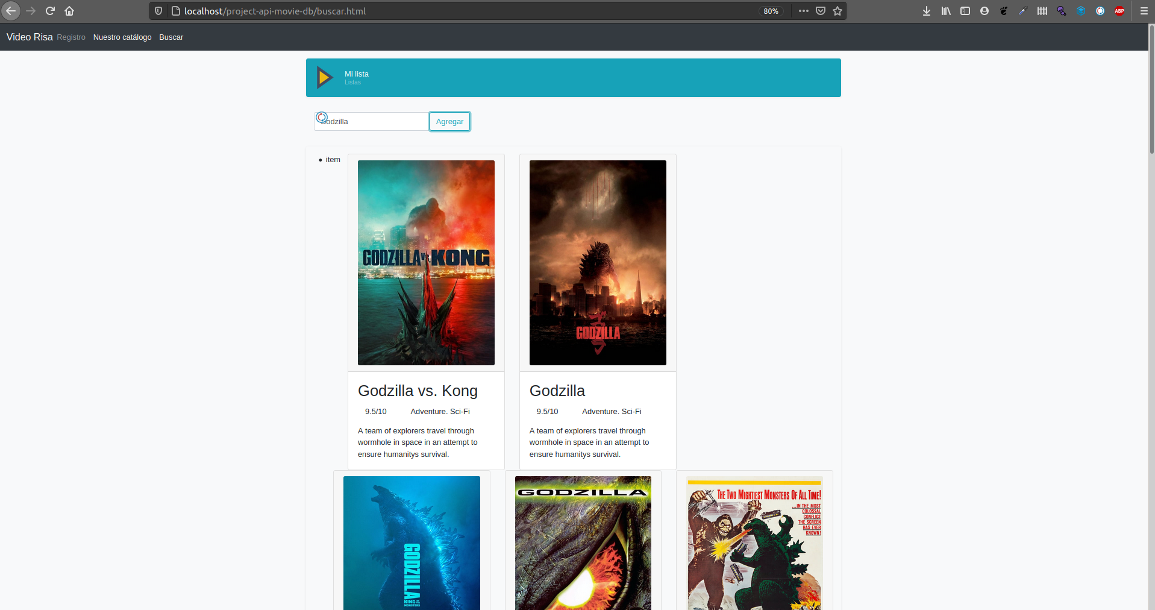Open Nuestro catálogo menu item
The width and height of the screenshot is (1155, 610).
[122, 37]
